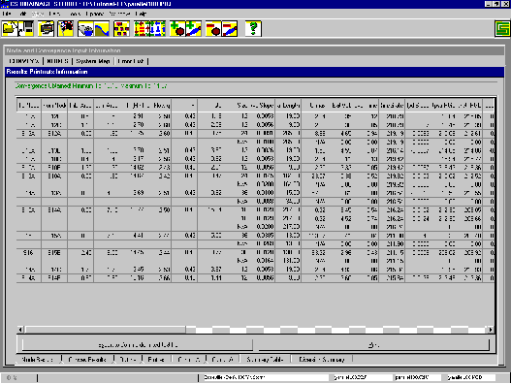Add a conveyance with the plus-pipe icon
511x384 pixels.
click(x=194, y=29)
